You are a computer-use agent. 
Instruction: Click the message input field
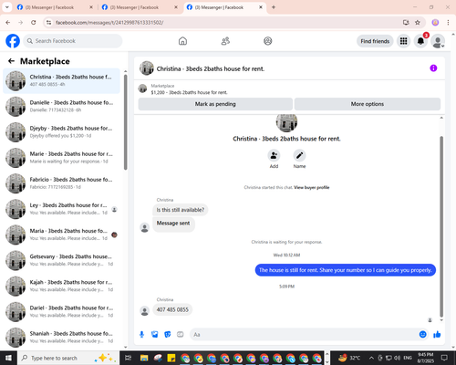point(305,335)
